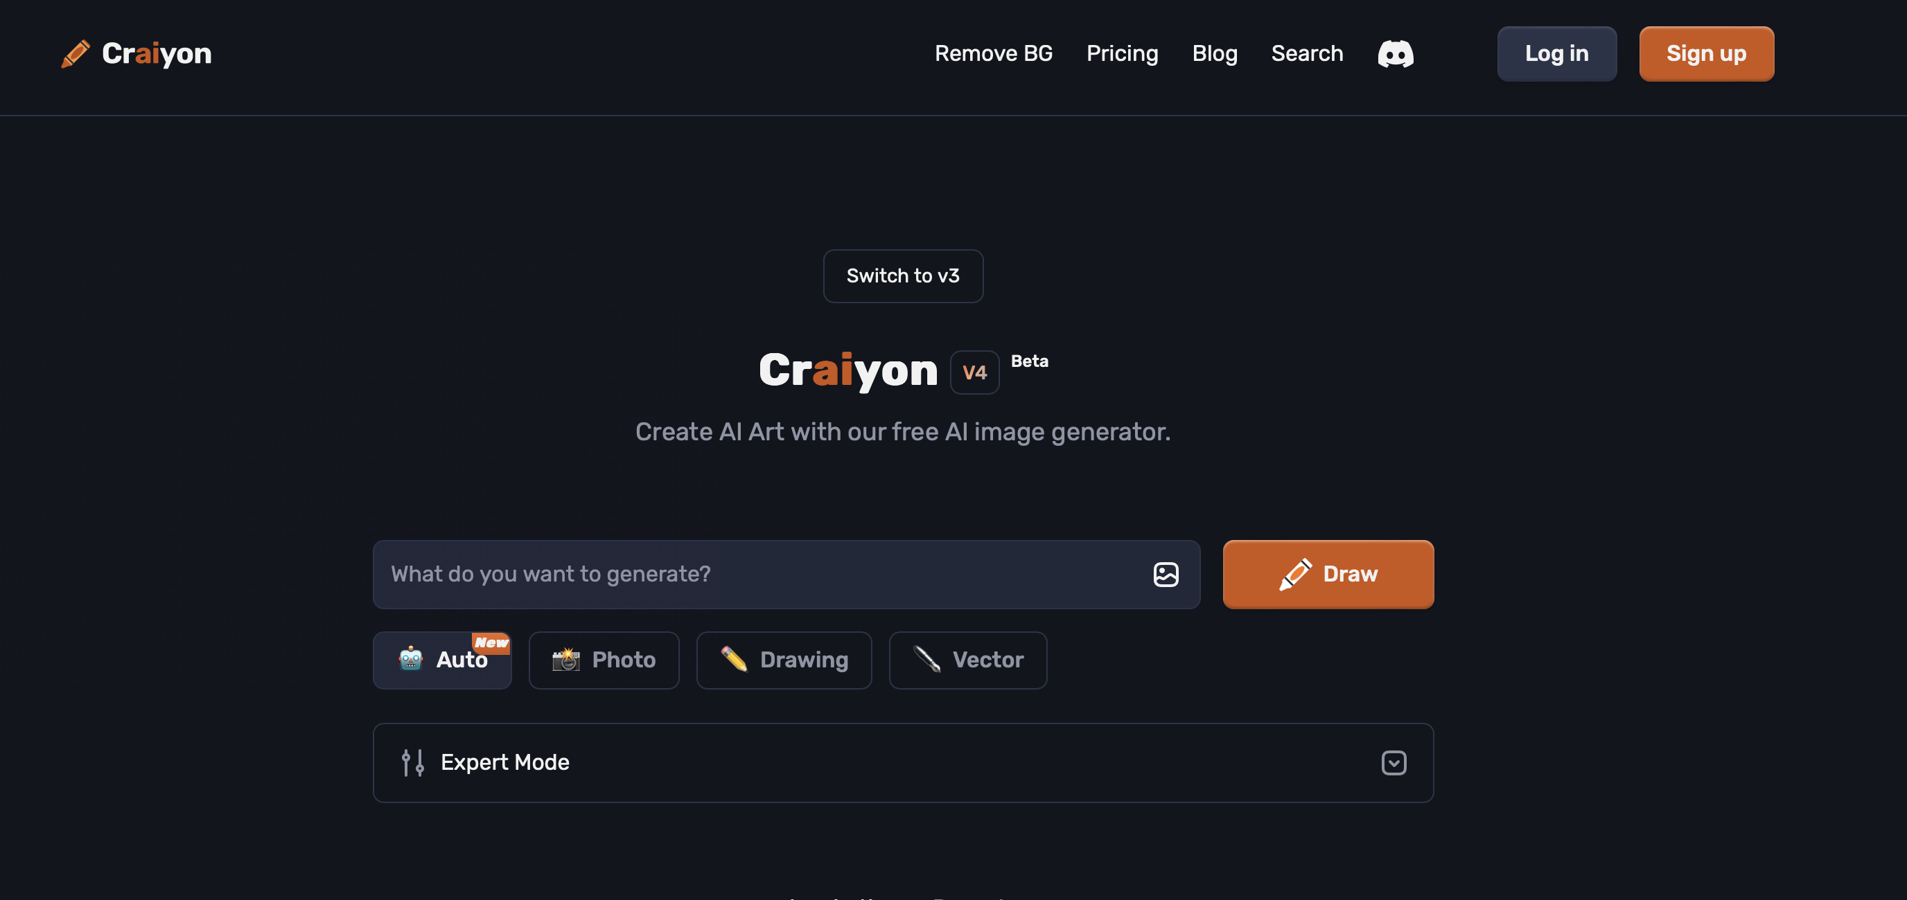The width and height of the screenshot is (1907, 900).
Task: Click the V4 version badge
Action: click(x=974, y=372)
